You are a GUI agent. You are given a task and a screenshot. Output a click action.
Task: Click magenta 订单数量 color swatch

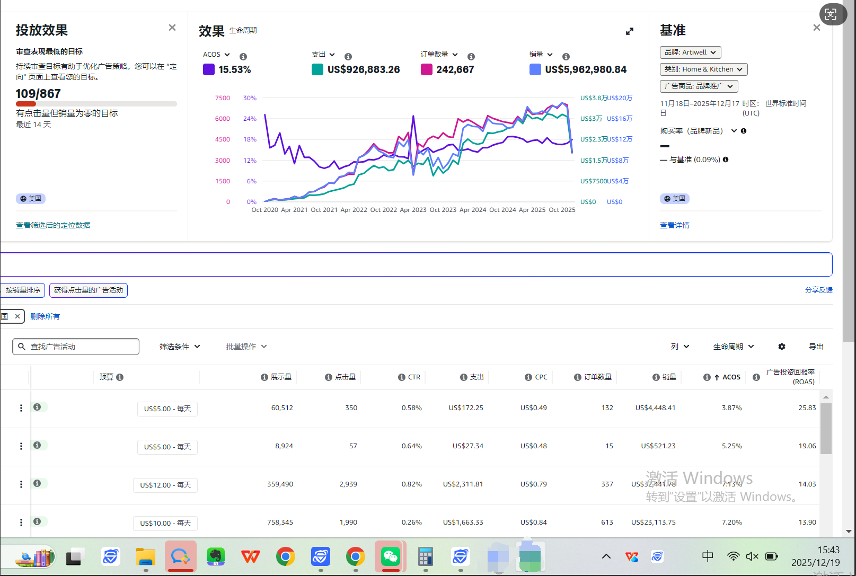(x=427, y=69)
